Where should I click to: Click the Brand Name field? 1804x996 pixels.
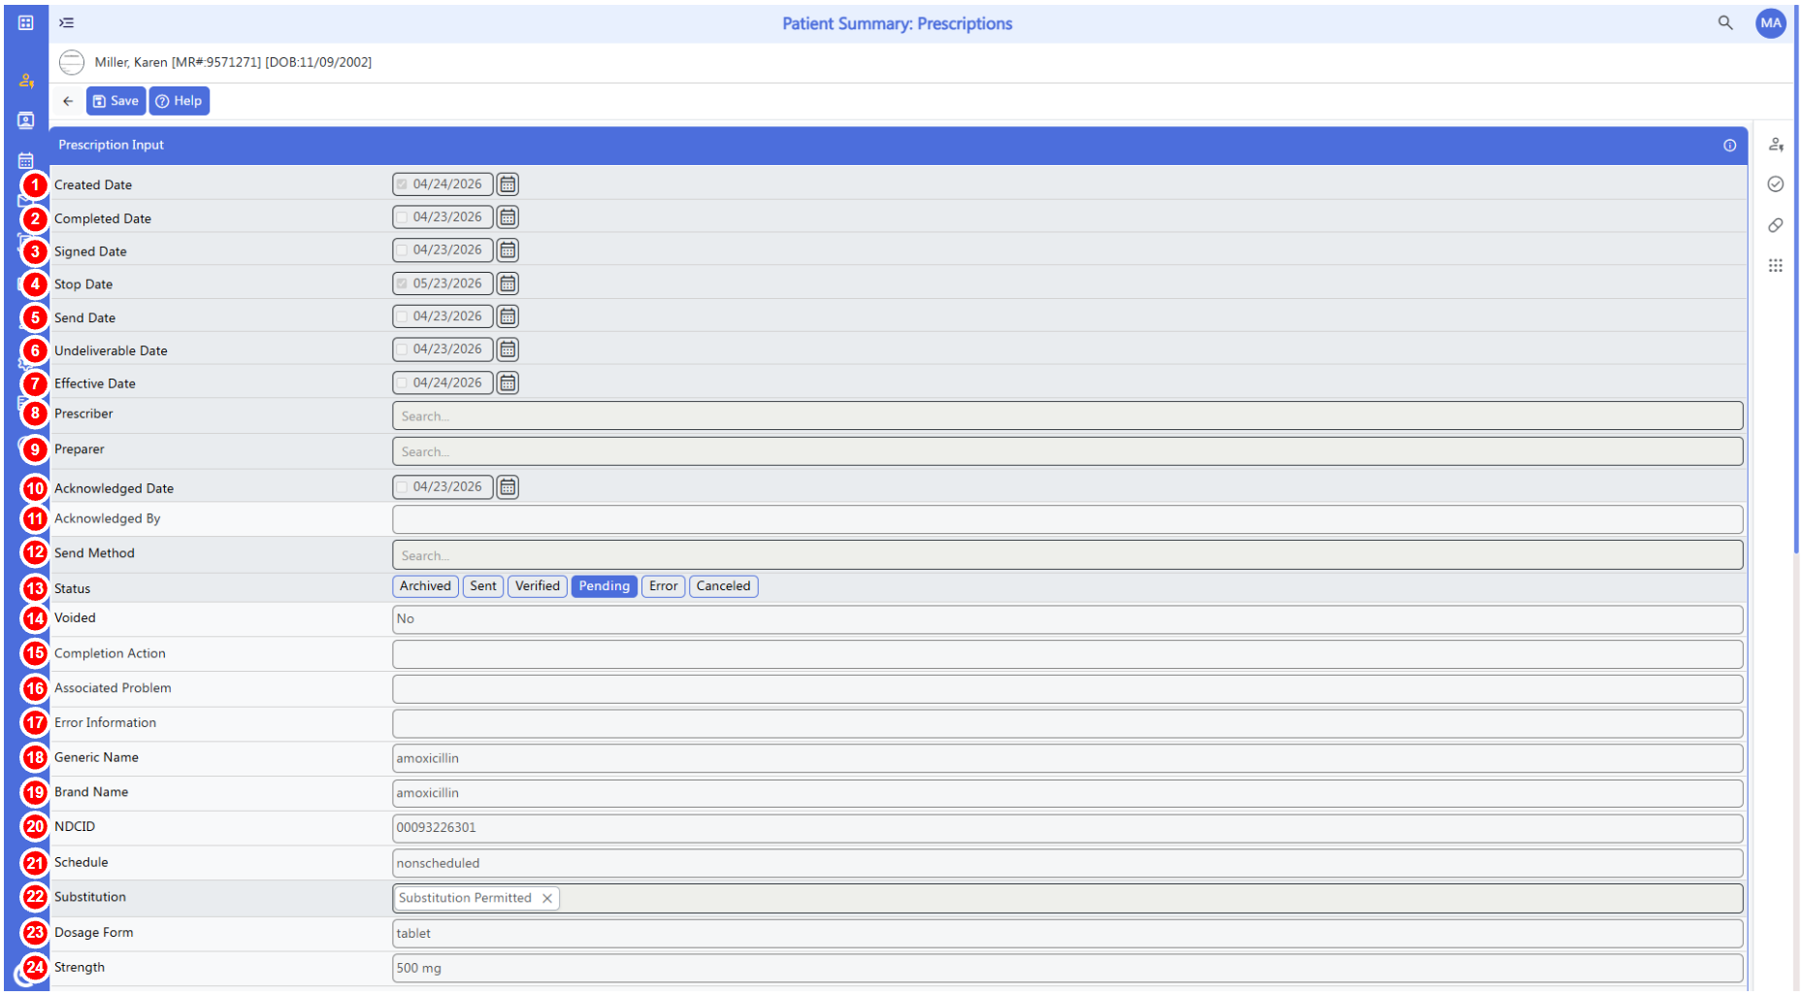pyautogui.click(x=1067, y=794)
